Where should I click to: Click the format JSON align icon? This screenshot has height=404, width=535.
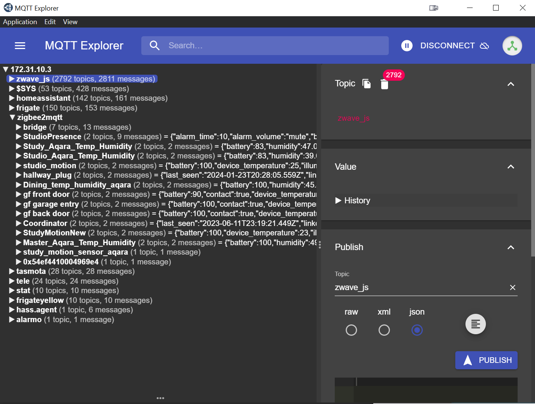(x=476, y=324)
